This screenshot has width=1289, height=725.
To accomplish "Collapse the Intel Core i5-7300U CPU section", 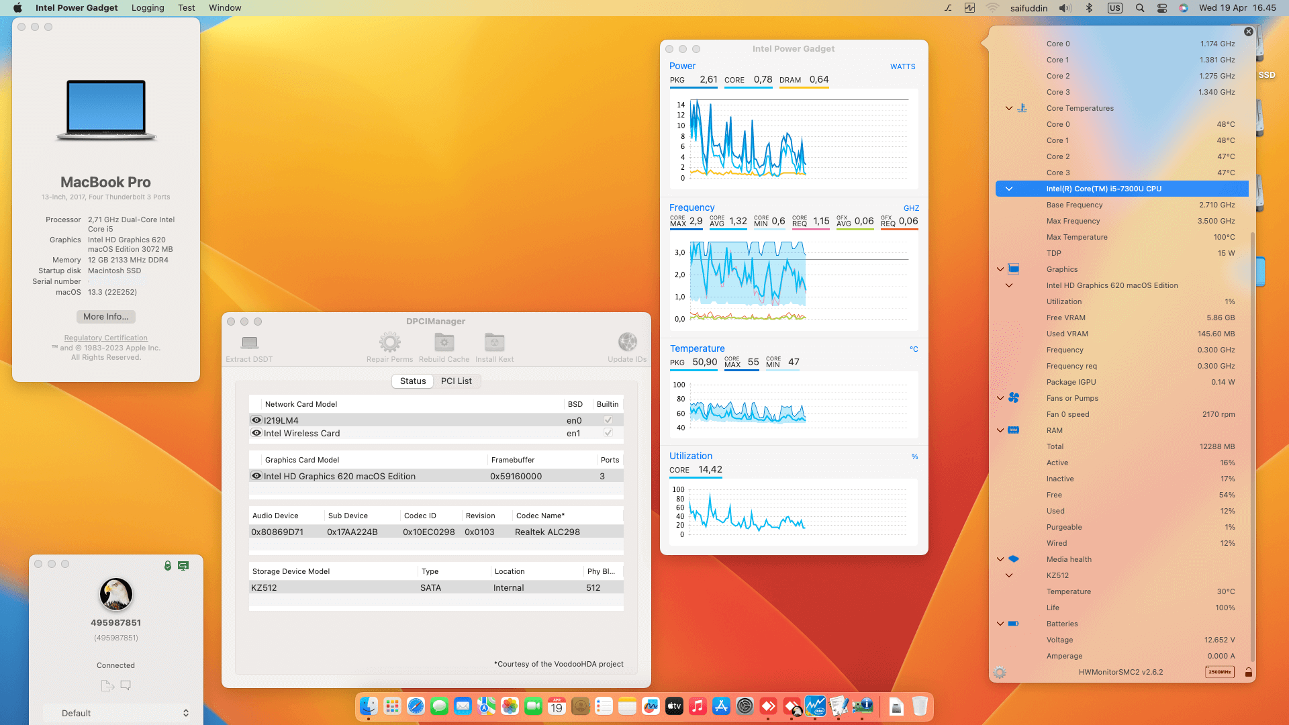I will (1008, 189).
